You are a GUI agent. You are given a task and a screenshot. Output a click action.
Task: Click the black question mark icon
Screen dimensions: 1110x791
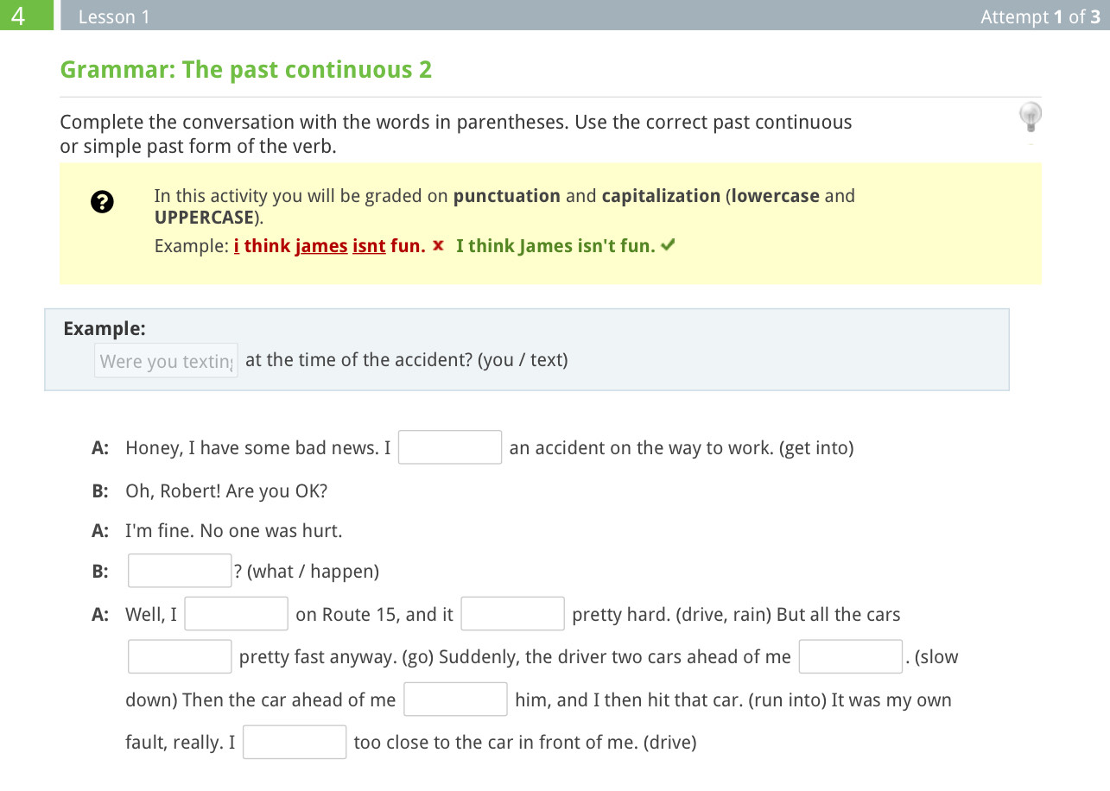click(x=102, y=203)
